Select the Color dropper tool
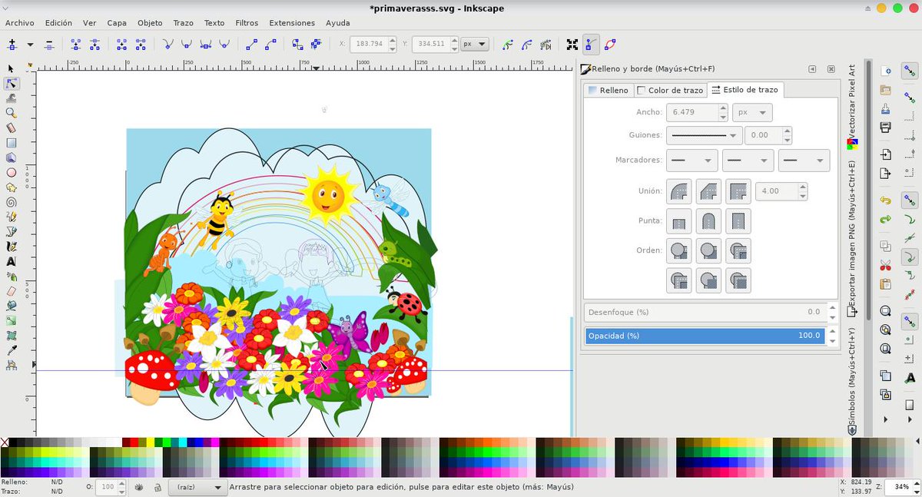 pos(11,350)
